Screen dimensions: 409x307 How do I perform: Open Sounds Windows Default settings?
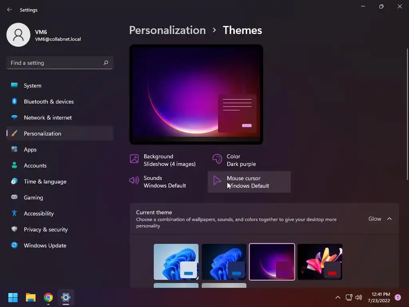(x=167, y=182)
